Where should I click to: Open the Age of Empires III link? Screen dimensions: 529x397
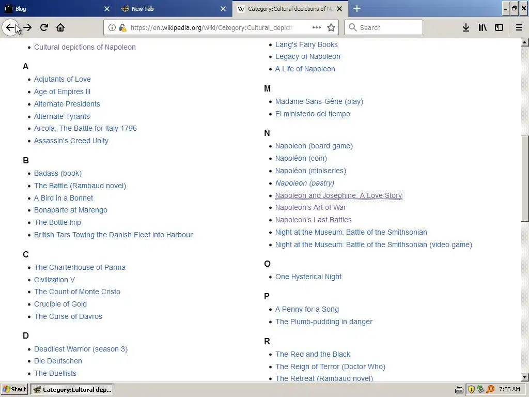click(x=62, y=91)
